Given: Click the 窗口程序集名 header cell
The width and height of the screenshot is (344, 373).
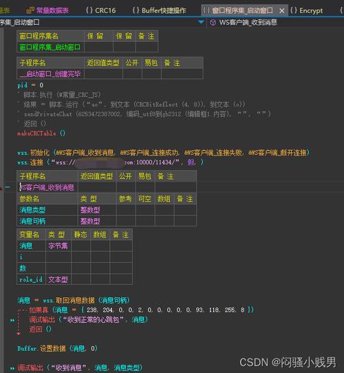Looking at the screenshot, I should pyautogui.click(x=50, y=36).
